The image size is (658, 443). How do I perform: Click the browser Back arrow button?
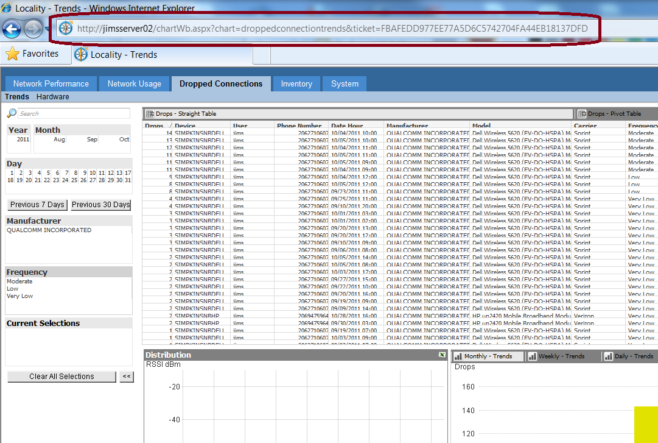click(12, 29)
